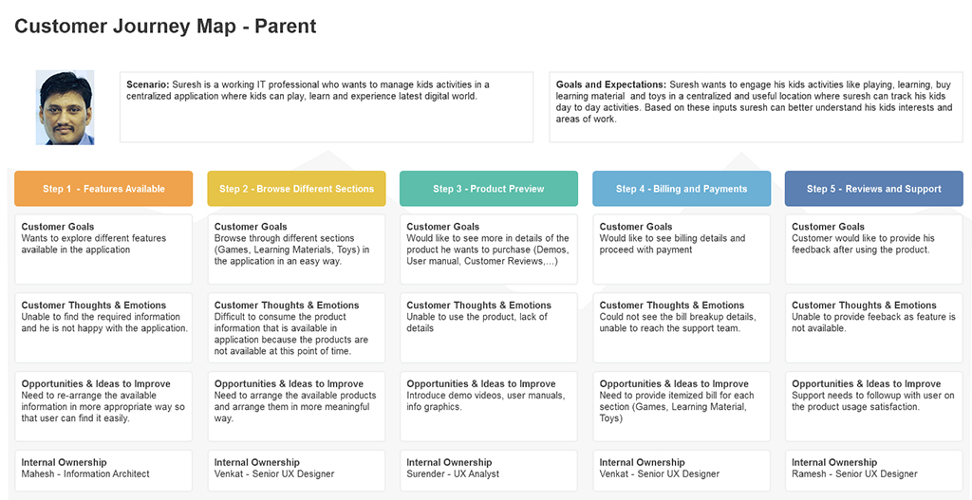This screenshot has height=500, width=972.
Task: Select Step 2 Customer Thoughts & Emotions card
Action: [296, 327]
